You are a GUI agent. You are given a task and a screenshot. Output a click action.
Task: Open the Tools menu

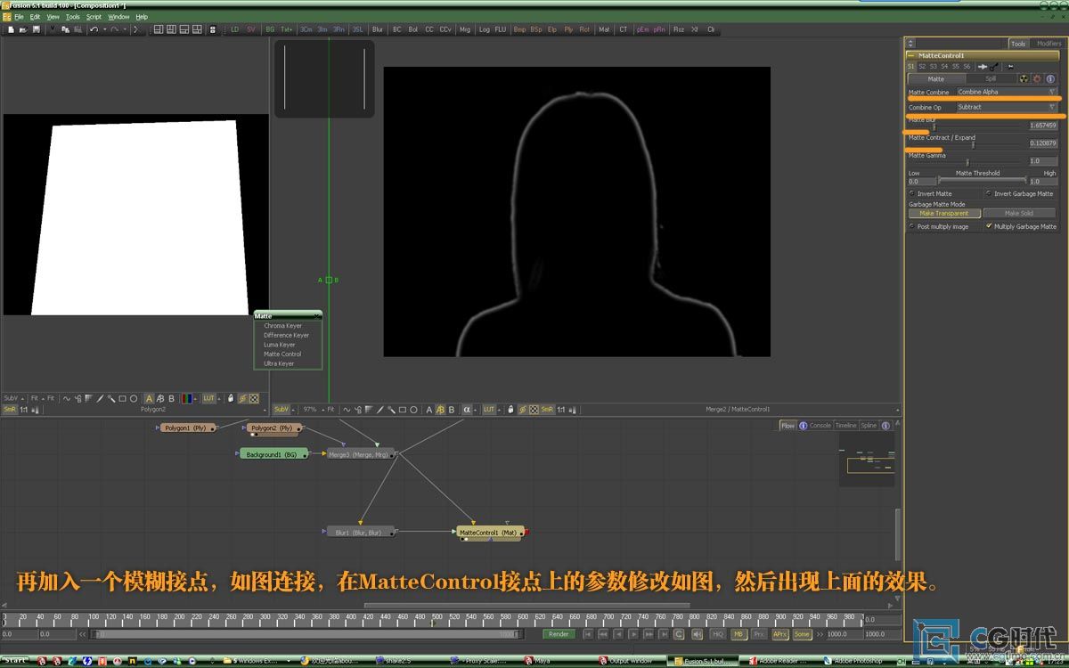point(72,17)
